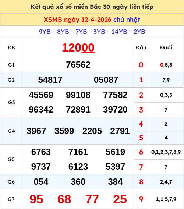Viewport: 184px width, 209px height.
Task: Select the G5 number 7161
Action: (x=78, y=152)
